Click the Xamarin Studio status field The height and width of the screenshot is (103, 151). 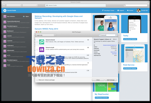coord(75,5)
